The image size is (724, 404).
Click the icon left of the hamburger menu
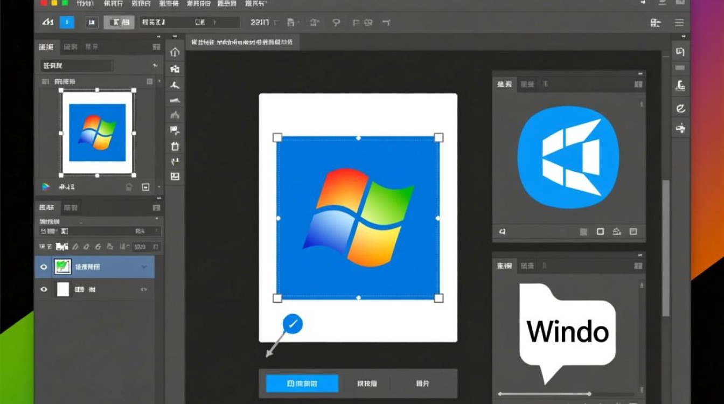656,23
